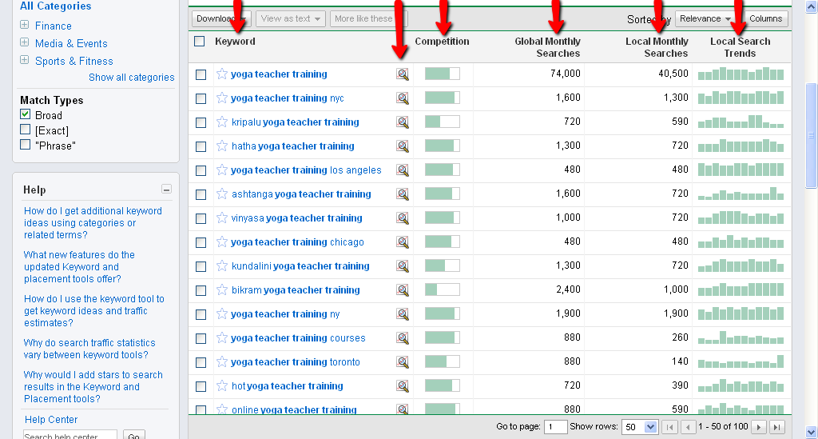Open the Help Center link
This screenshot has width=818, height=439.
51,420
